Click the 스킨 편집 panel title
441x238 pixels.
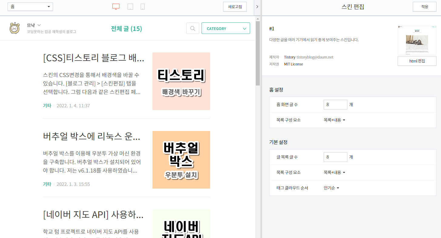point(353,7)
